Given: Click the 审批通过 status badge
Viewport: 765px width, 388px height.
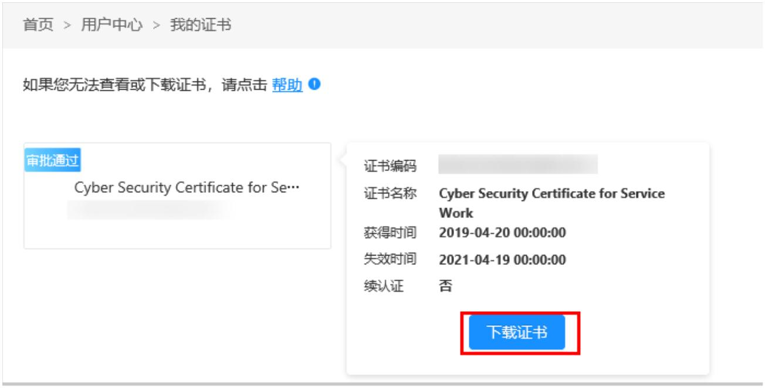Looking at the screenshot, I should coord(52,161).
